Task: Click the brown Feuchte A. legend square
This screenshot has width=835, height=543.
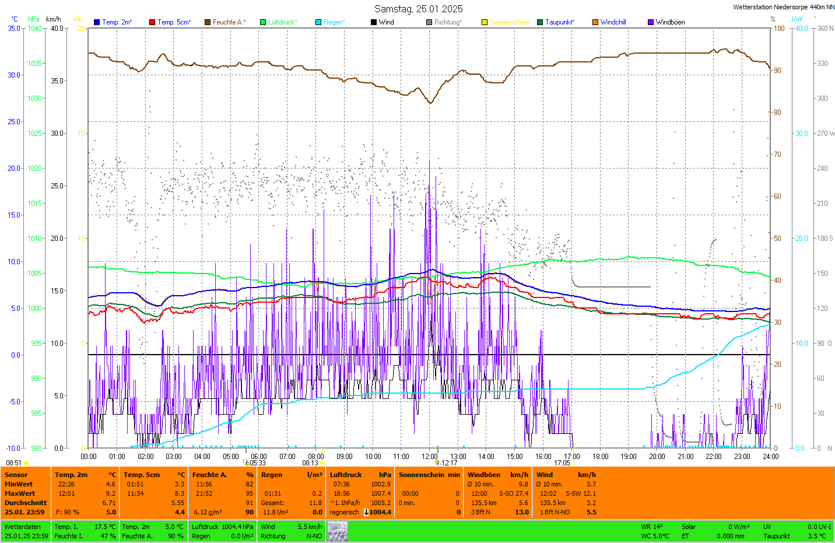Action: [208, 22]
